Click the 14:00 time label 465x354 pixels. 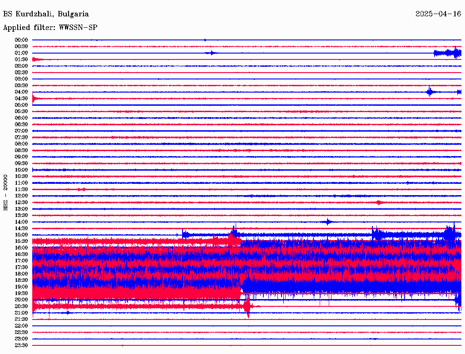coord(21,222)
